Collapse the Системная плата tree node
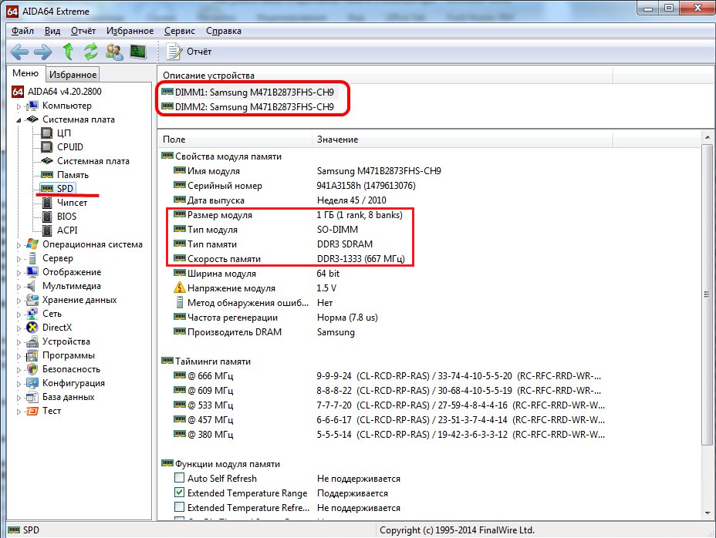This screenshot has width=716, height=538. (x=19, y=119)
